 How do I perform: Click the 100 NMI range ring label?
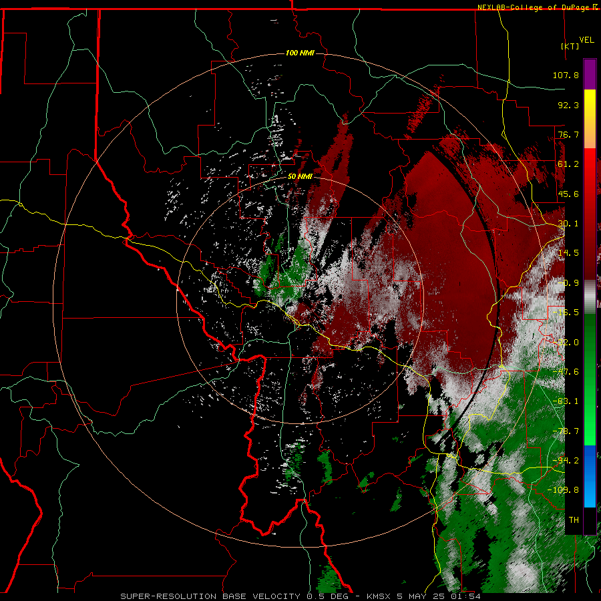(x=300, y=53)
